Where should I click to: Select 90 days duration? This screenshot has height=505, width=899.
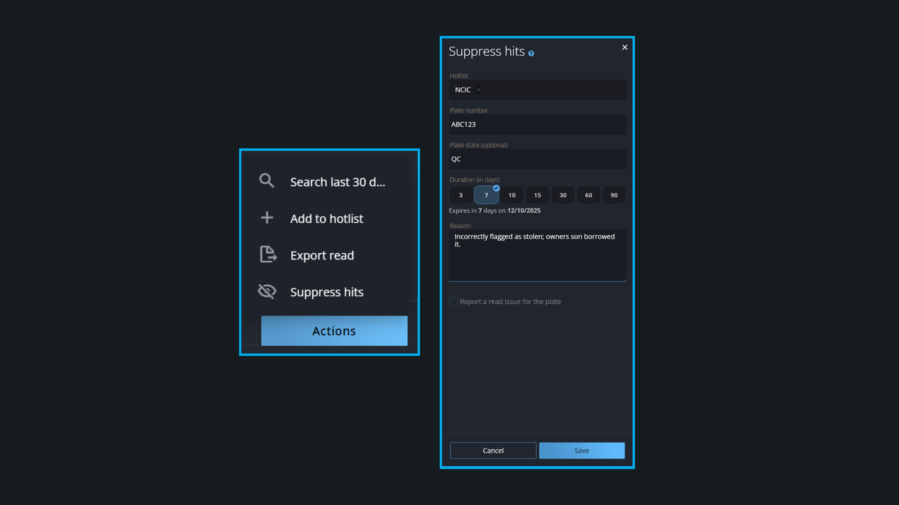(x=614, y=195)
